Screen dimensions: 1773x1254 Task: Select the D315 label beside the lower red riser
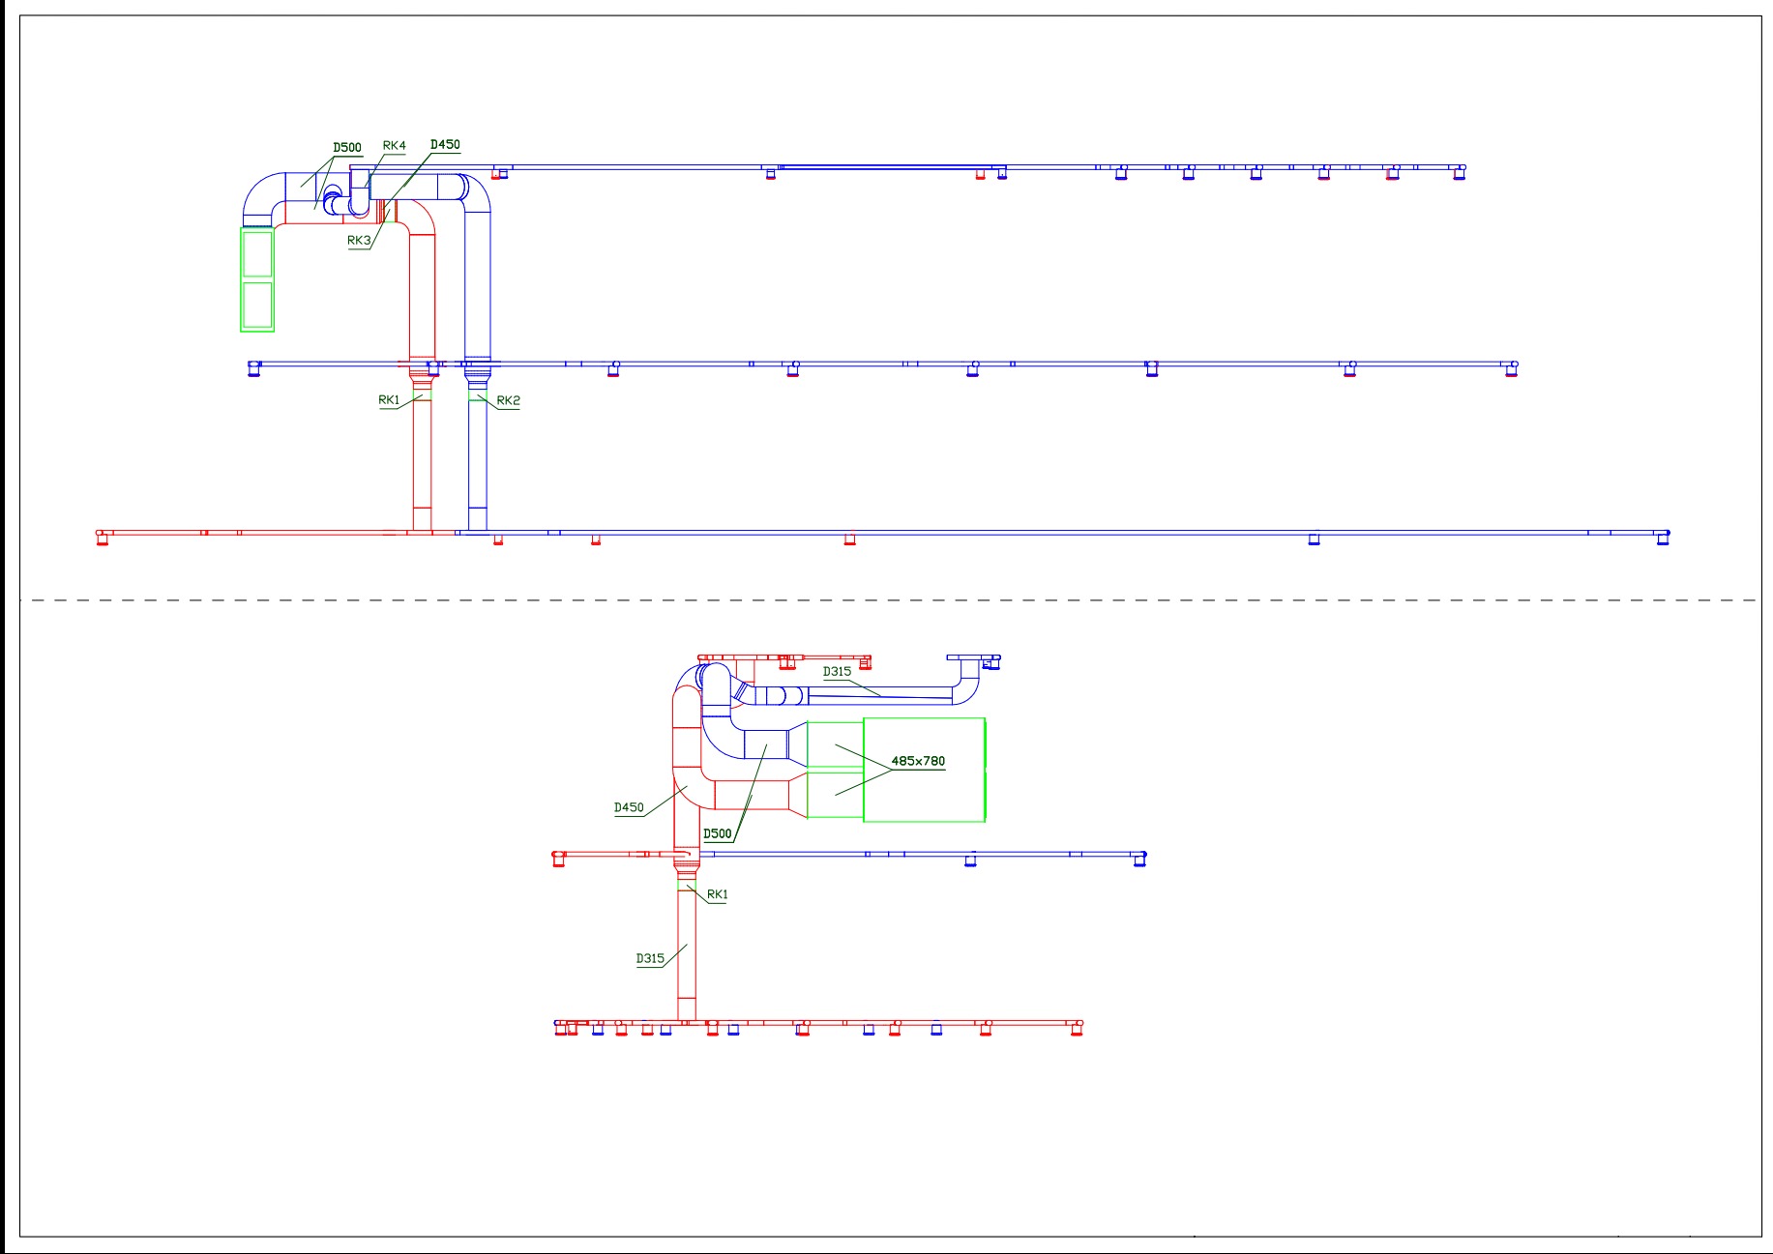(650, 958)
